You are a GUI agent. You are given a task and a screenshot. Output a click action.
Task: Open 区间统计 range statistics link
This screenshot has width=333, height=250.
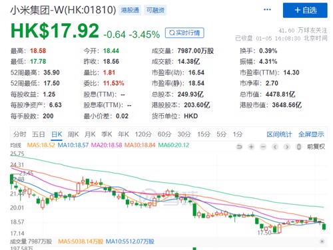[279, 134]
